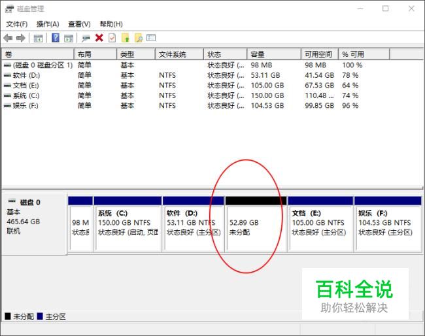Viewport: 425px width, 336px height.
Task: Click the show/hide console tree toolbar icon
Action: point(38,38)
